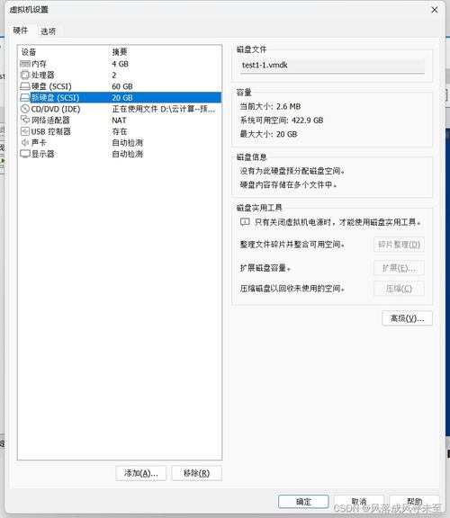Select the USB controller (USB 控制器) icon
450x518 pixels.
click(25, 131)
